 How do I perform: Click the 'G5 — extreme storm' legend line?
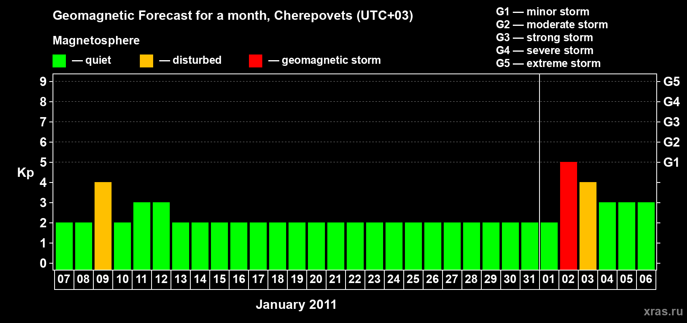(x=548, y=63)
